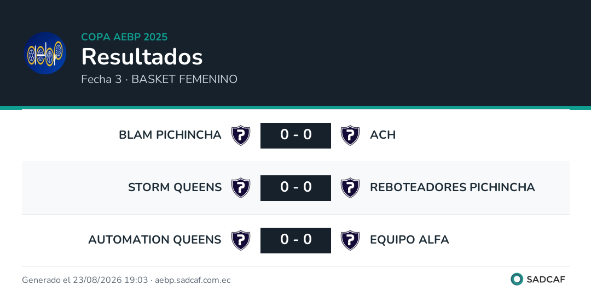This screenshot has width=591, height=308.
Task: Select the ACH team name
Action: tap(383, 135)
